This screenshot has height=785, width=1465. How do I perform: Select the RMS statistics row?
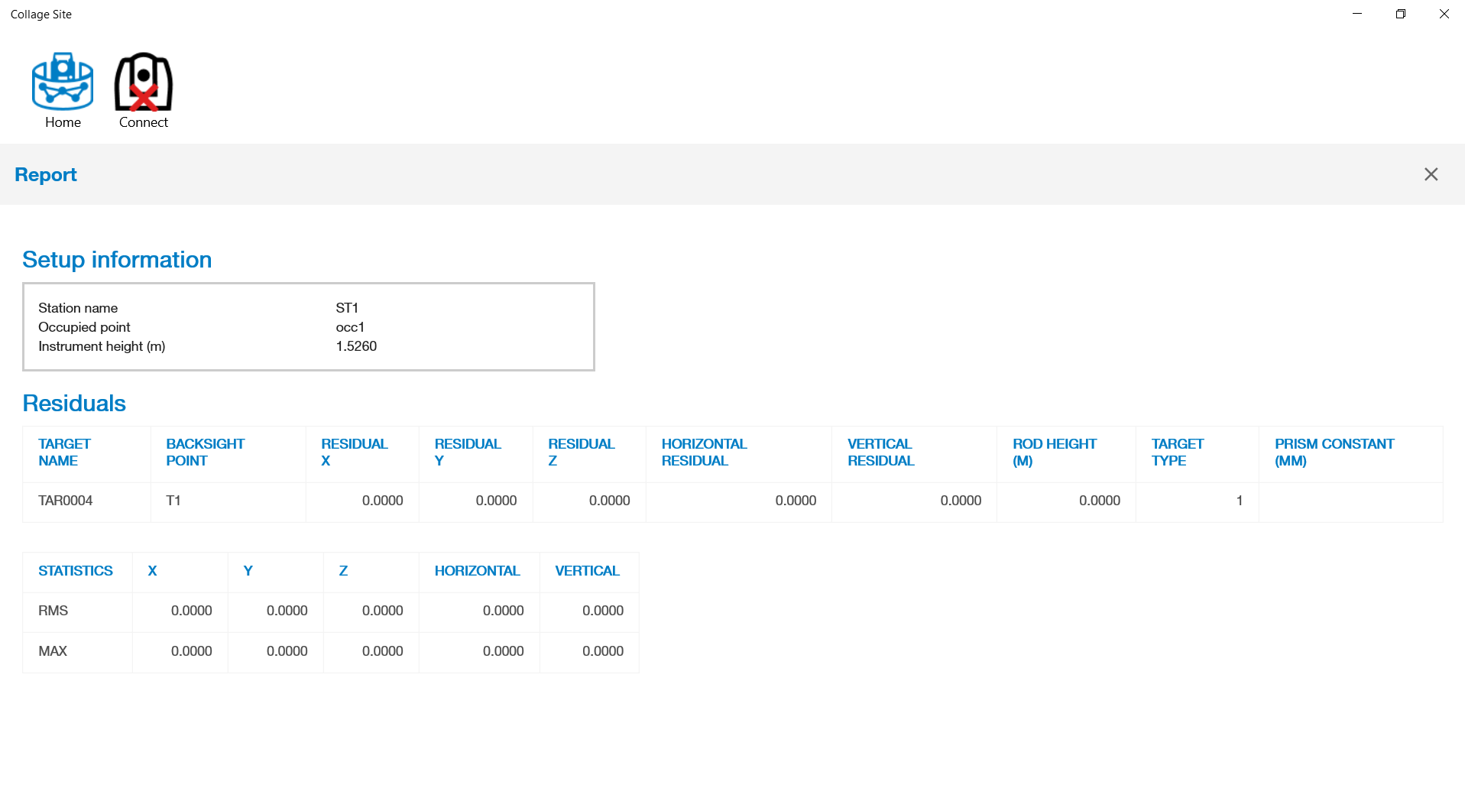(53, 611)
